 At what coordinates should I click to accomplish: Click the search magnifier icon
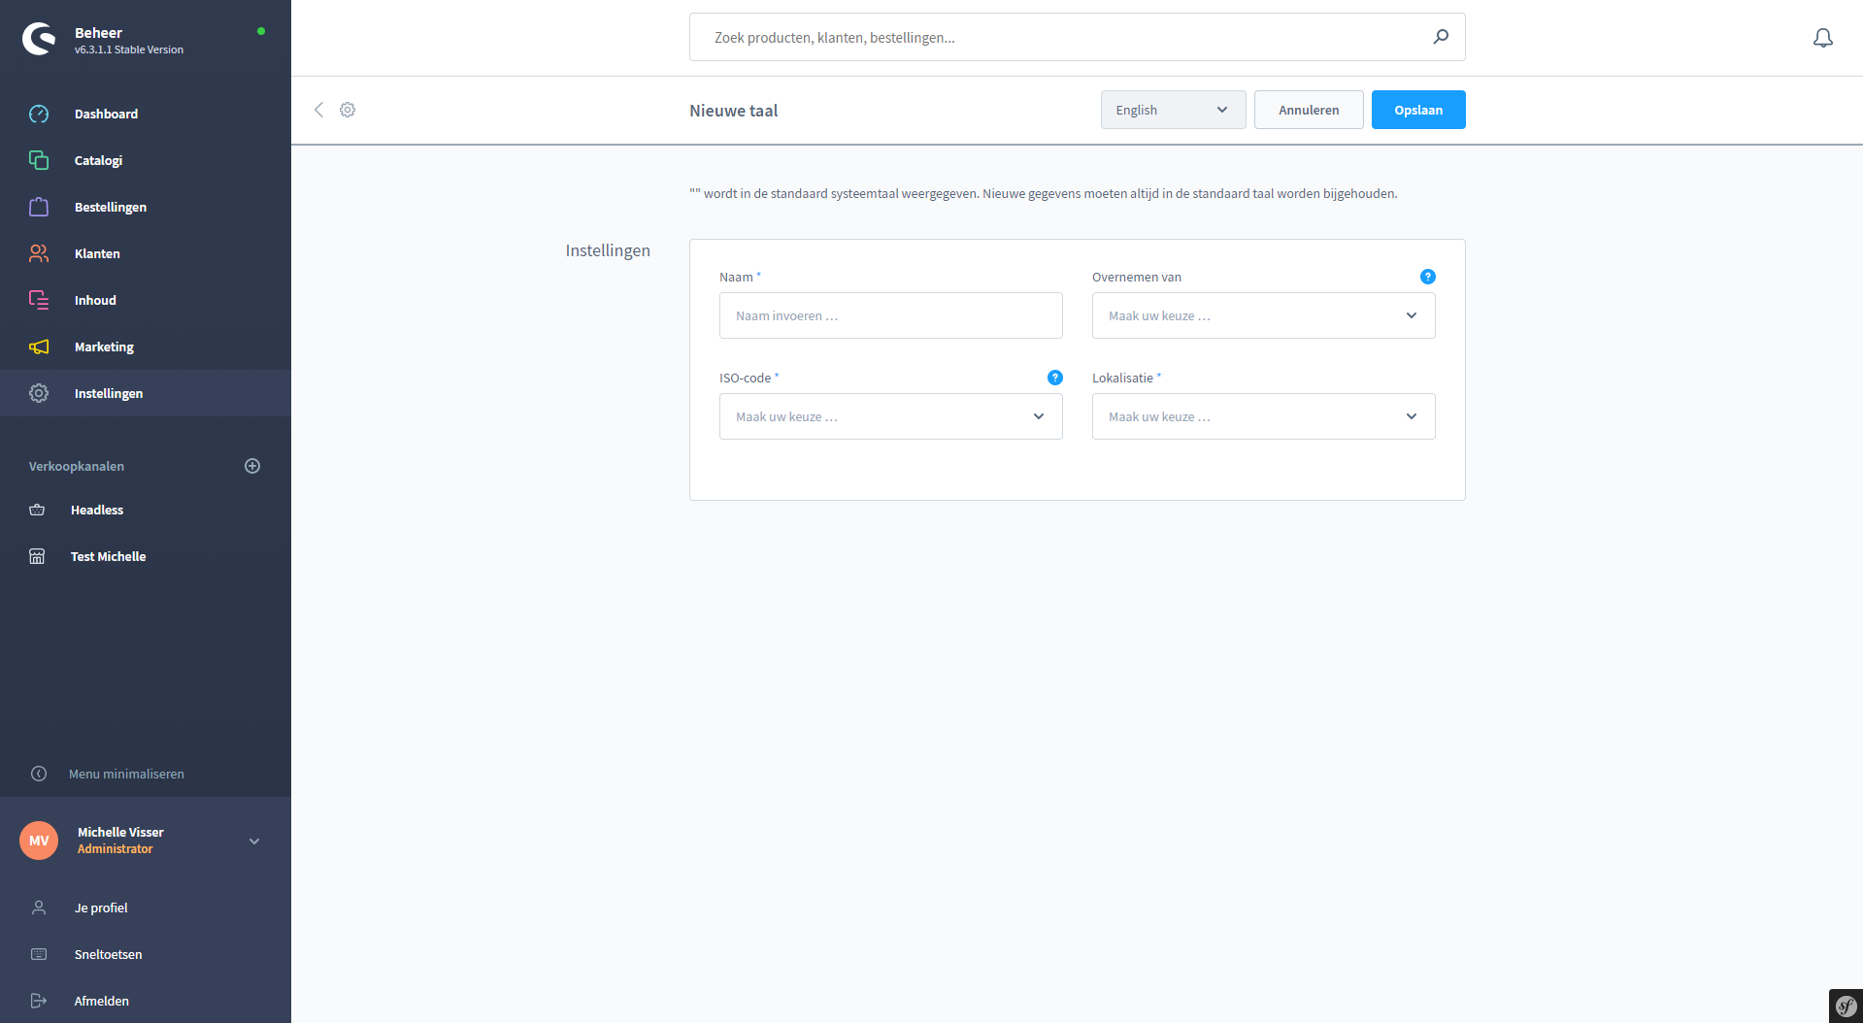pos(1441,37)
